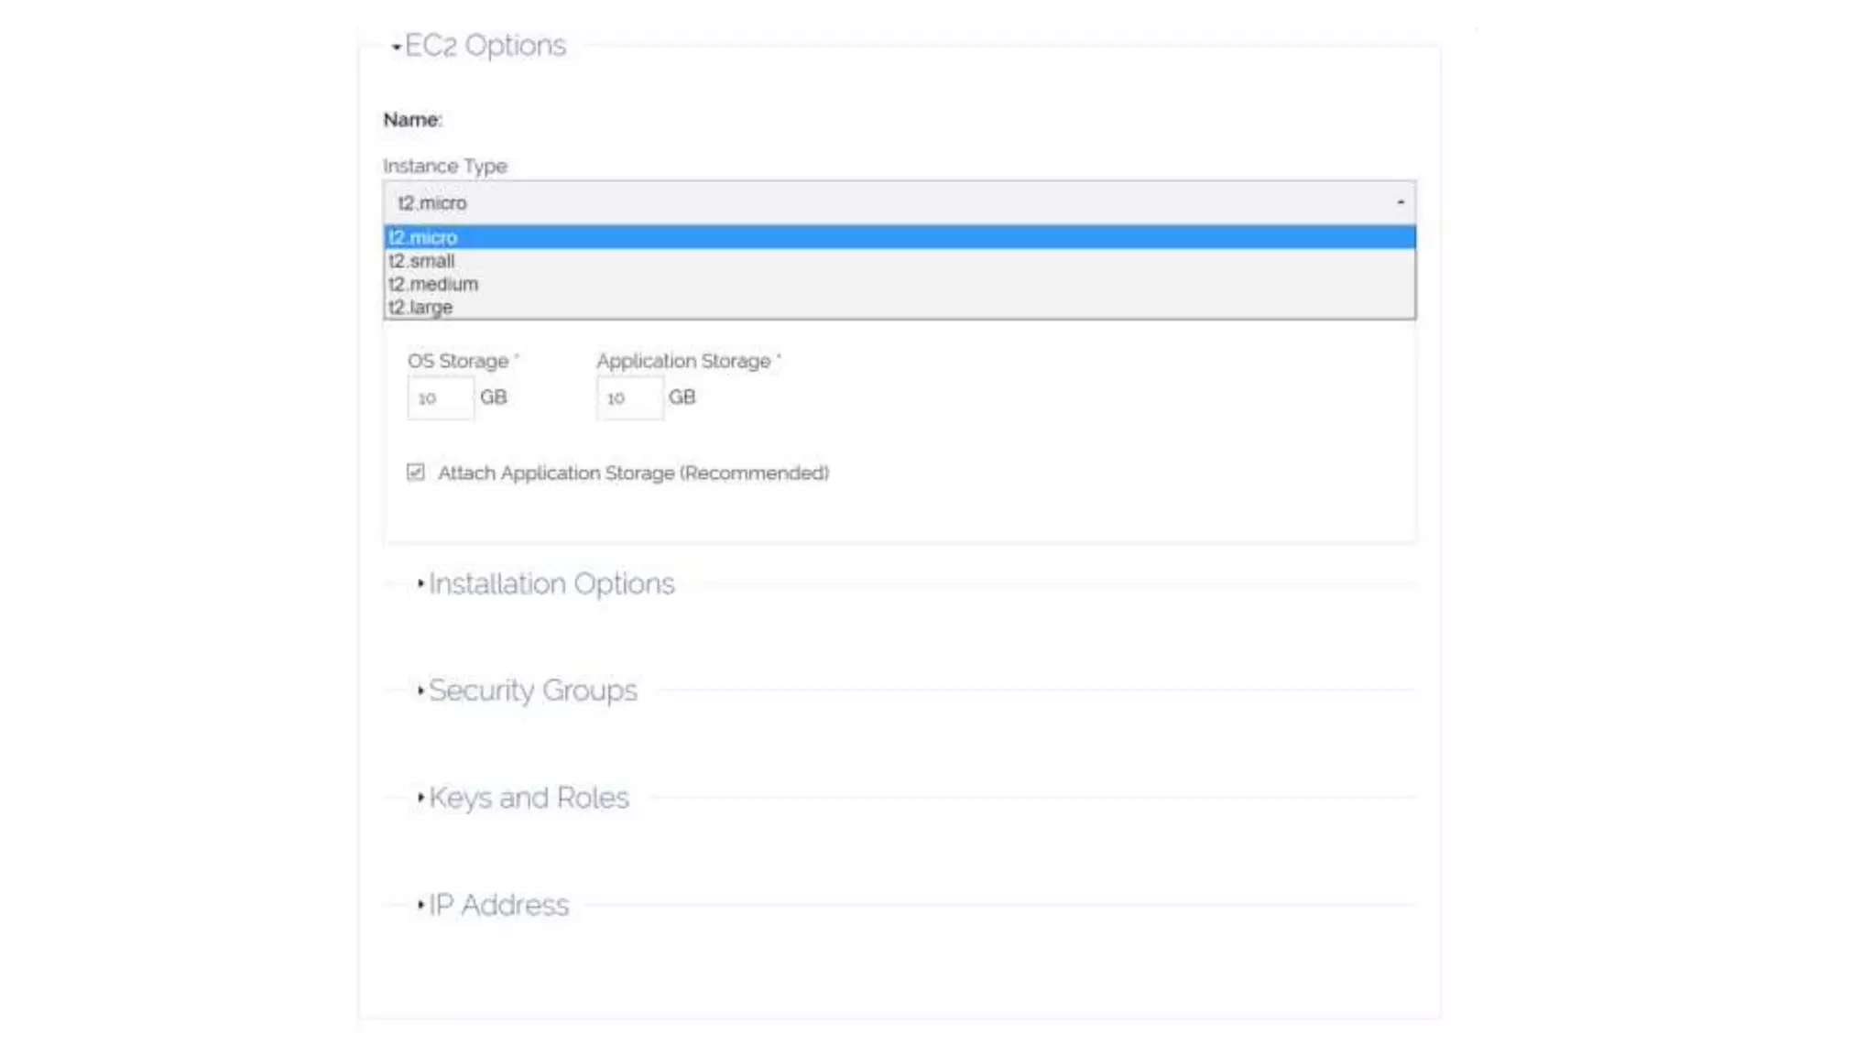Collapse the EC2 Options heading text
Image resolution: width=1876 pixels, height=1055 pixels.
[485, 46]
